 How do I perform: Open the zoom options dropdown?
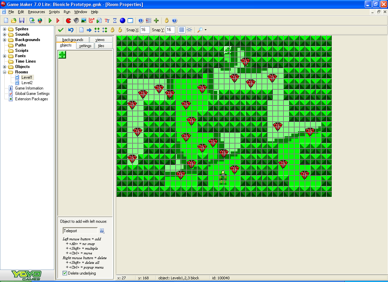coord(205,30)
